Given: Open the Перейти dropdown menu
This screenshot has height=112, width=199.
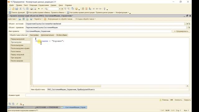Looking at the screenshot, I should tap(38, 19).
